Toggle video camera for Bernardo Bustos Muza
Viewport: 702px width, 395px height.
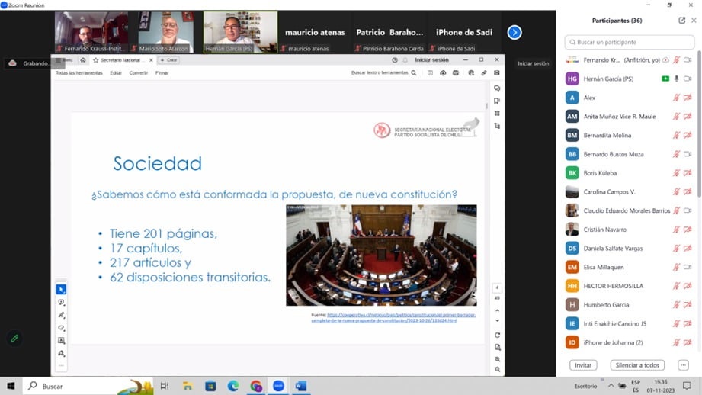pyautogui.click(x=687, y=154)
